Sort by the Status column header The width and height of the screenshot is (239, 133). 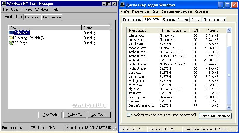click(96, 28)
